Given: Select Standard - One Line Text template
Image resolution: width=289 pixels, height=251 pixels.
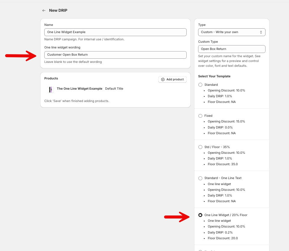Looking at the screenshot, I should coord(200,178).
